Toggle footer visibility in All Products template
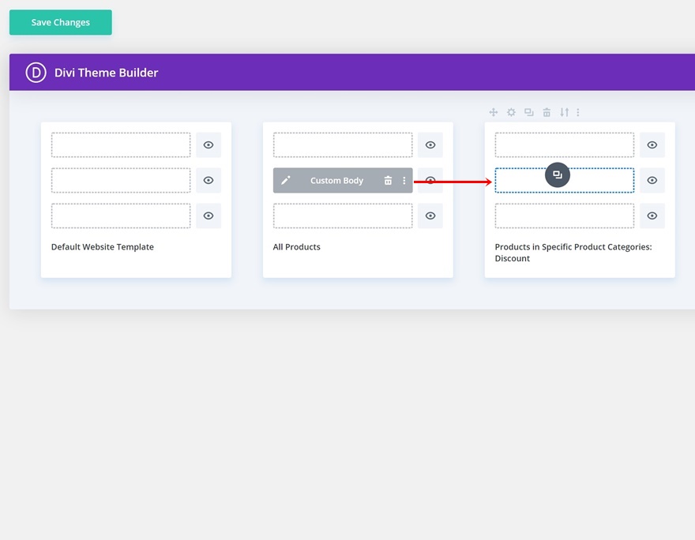695x540 pixels. (430, 216)
